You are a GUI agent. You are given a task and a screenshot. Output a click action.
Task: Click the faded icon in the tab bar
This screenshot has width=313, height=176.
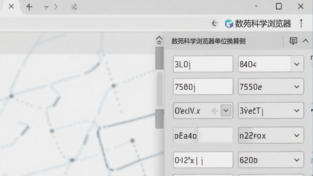(x=74, y=7)
